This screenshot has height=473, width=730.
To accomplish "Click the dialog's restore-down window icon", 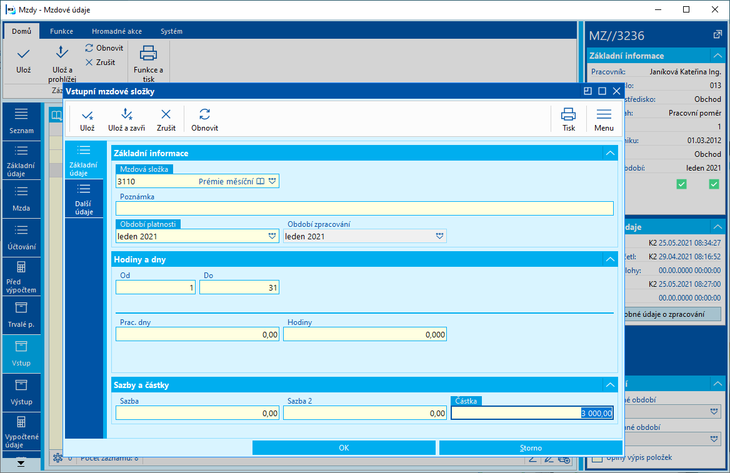I will click(587, 91).
